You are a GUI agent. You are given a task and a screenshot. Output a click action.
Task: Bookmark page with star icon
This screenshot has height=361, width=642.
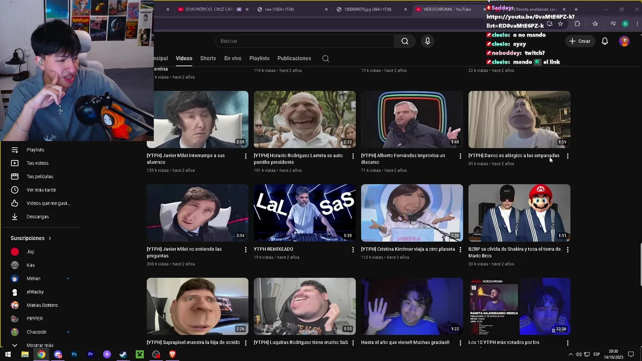[x=560, y=24]
